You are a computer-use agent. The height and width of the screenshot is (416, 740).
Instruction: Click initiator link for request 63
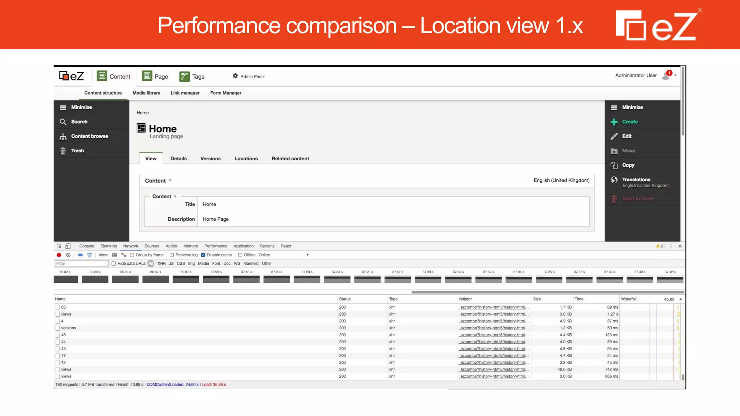pyautogui.click(x=494, y=308)
